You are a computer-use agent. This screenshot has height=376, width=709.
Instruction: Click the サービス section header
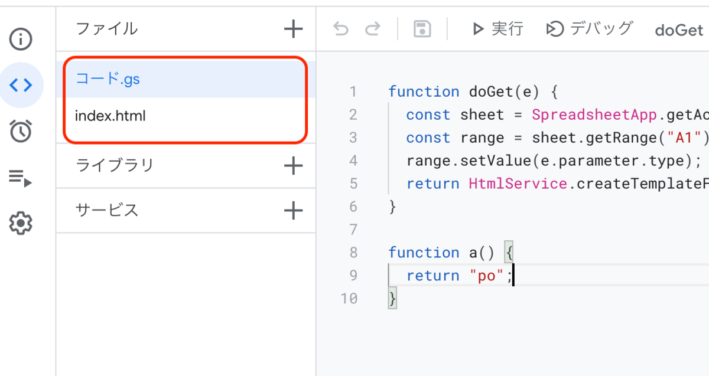point(107,210)
